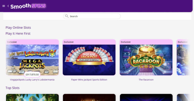Click Exclusive label on Lobstermania card
194x101 pixels.
(12, 42)
